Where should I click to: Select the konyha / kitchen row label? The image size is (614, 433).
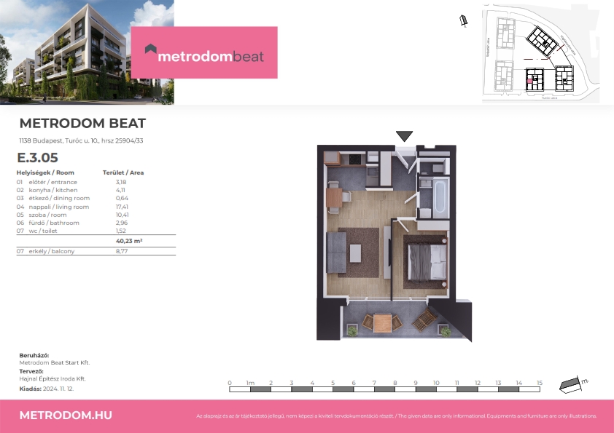pos(53,191)
